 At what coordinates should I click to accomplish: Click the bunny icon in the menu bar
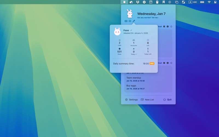(124, 2)
